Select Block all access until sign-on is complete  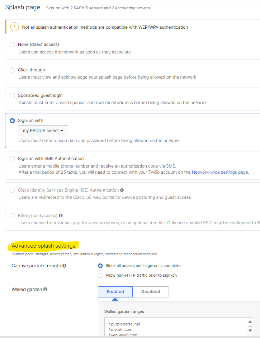[100, 266]
